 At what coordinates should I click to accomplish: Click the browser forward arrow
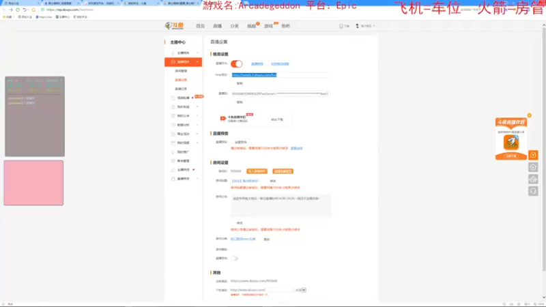click(11, 10)
